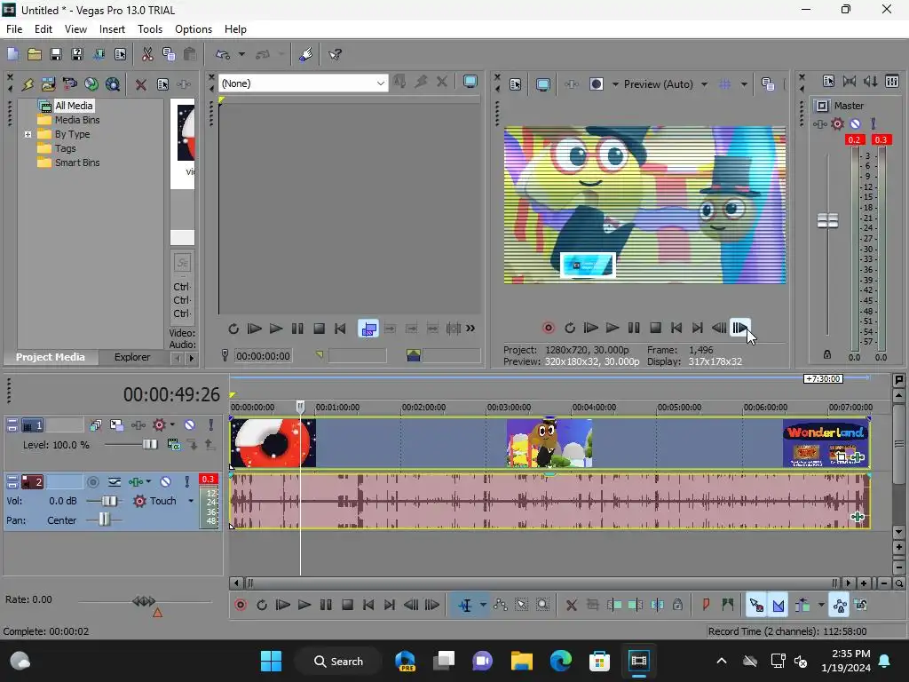Click the track 2 Pan slider handle
909x682 pixels.
tap(104, 519)
